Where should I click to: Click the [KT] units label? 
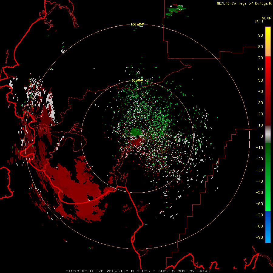tap(259, 21)
